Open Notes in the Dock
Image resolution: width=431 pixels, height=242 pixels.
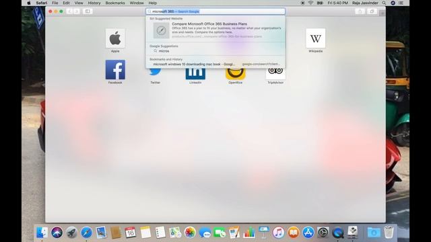145,233
